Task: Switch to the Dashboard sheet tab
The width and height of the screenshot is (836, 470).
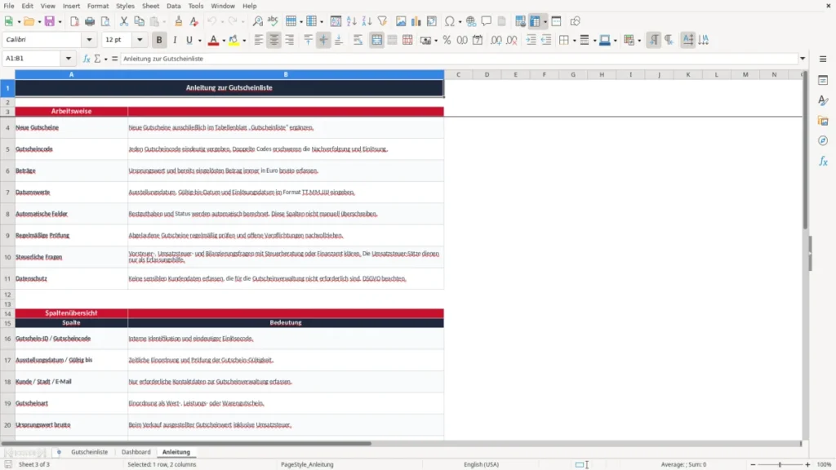Action: (136, 452)
